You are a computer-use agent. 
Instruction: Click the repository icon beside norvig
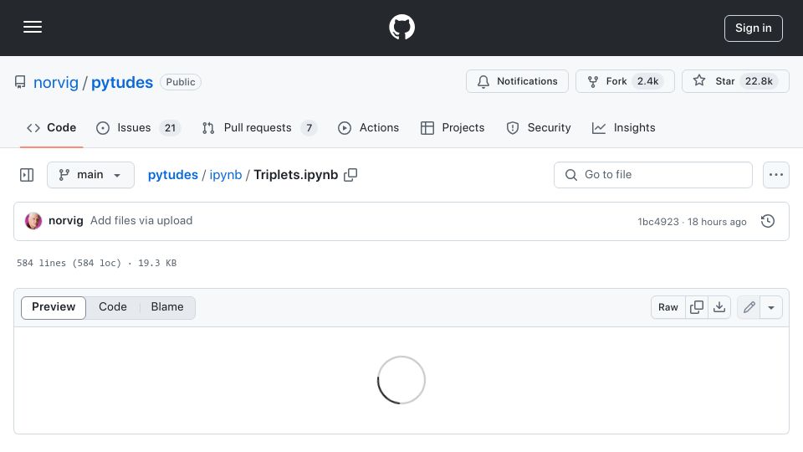coord(20,82)
